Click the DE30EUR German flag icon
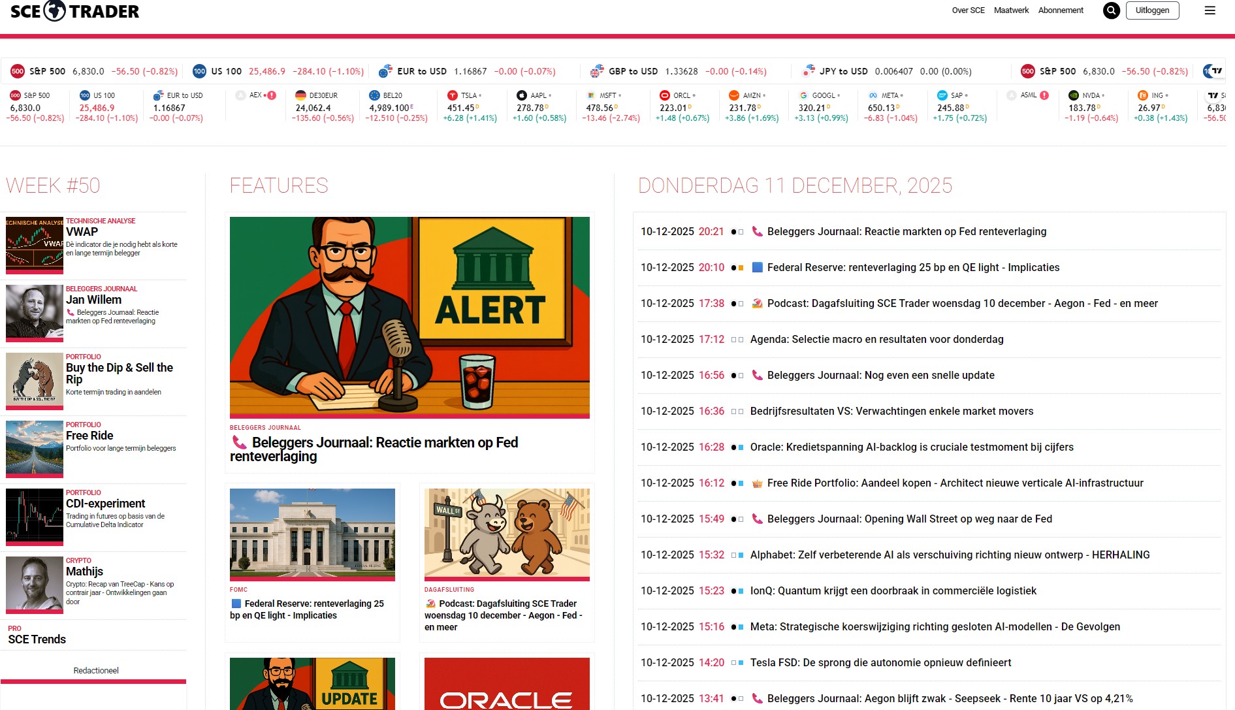The width and height of the screenshot is (1235, 710). [x=301, y=95]
